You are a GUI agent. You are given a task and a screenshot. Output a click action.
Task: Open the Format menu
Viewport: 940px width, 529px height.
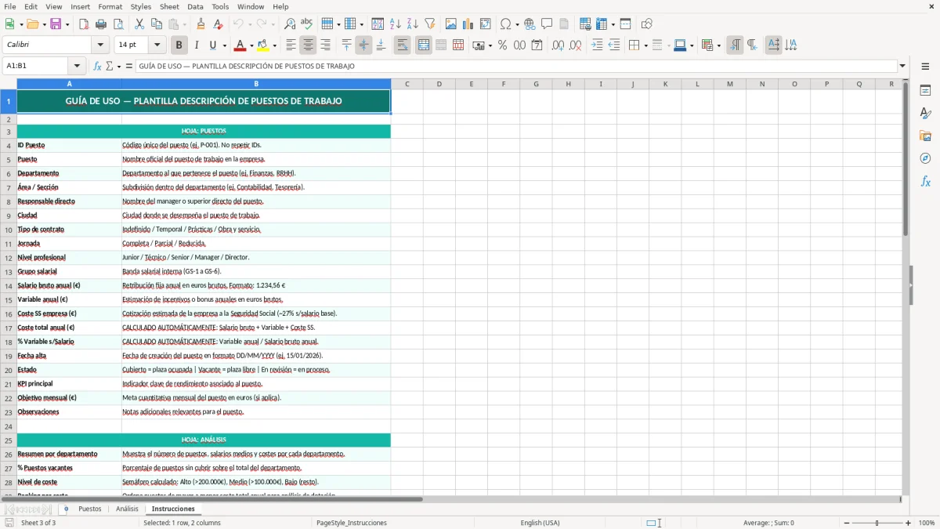(x=110, y=6)
